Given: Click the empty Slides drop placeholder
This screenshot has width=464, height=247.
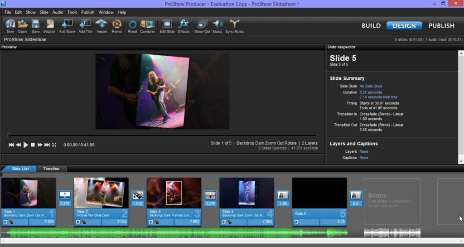Looking at the screenshot, I should tap(392, 201).
